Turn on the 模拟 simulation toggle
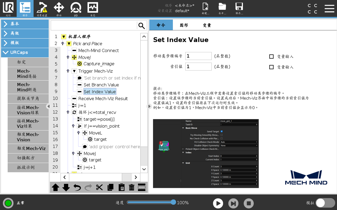The width and height of the screenshot is (337, 210). [x=325, y=203]
